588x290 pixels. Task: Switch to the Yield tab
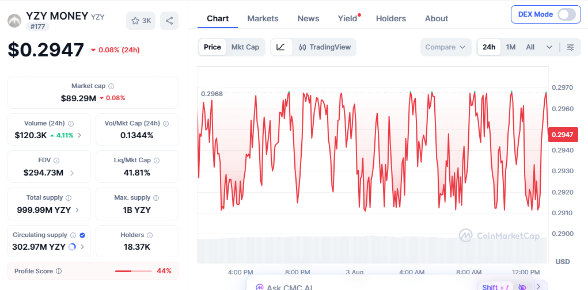(x=348, y=18)
